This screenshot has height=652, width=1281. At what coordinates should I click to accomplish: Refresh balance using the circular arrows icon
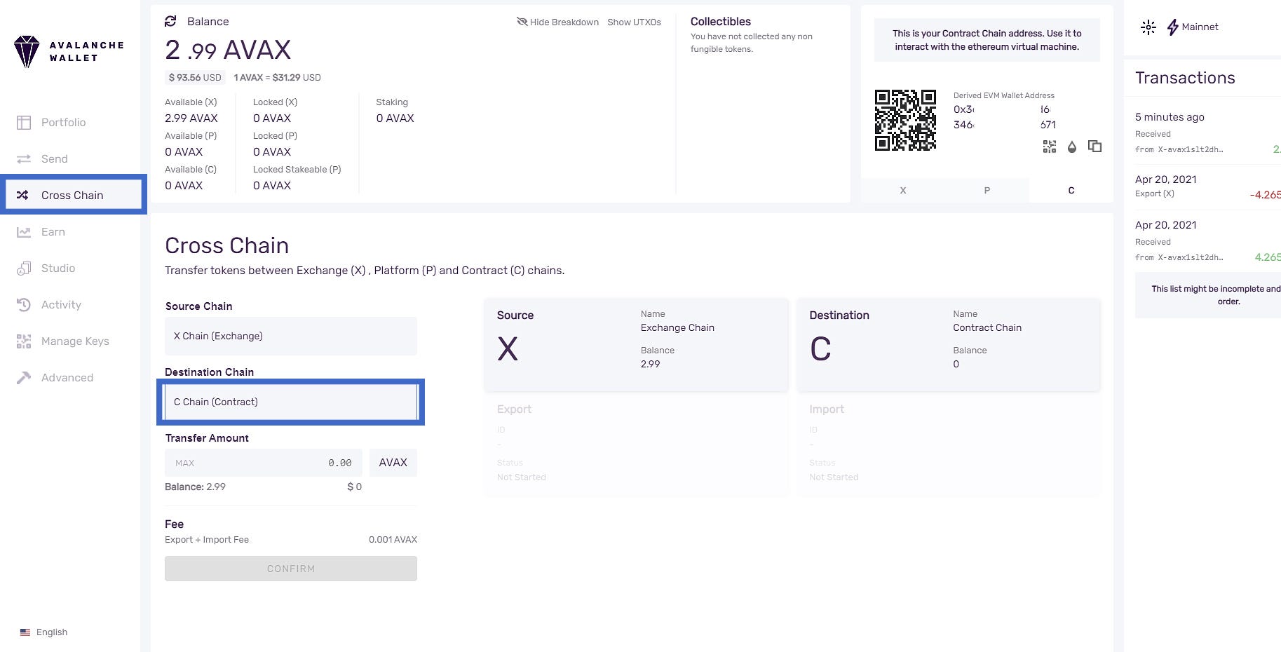pos(170,22)
